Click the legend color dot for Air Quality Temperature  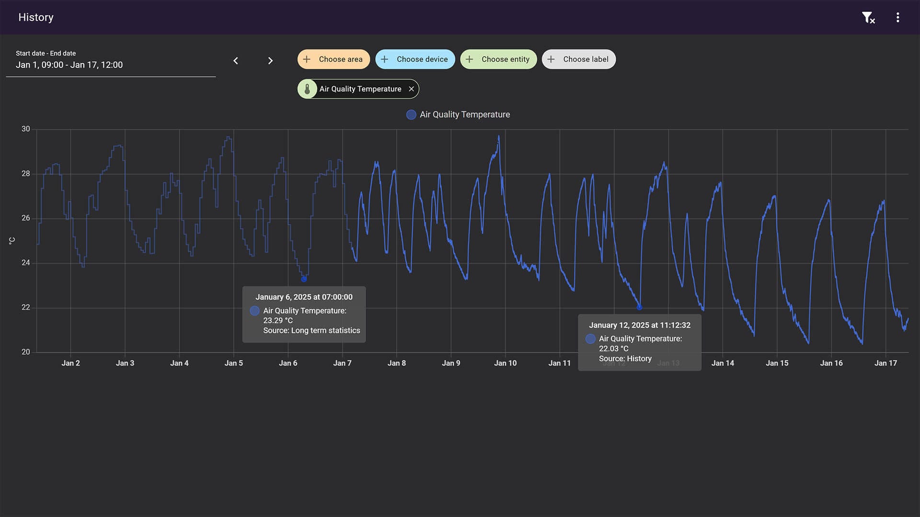(411, 114)
